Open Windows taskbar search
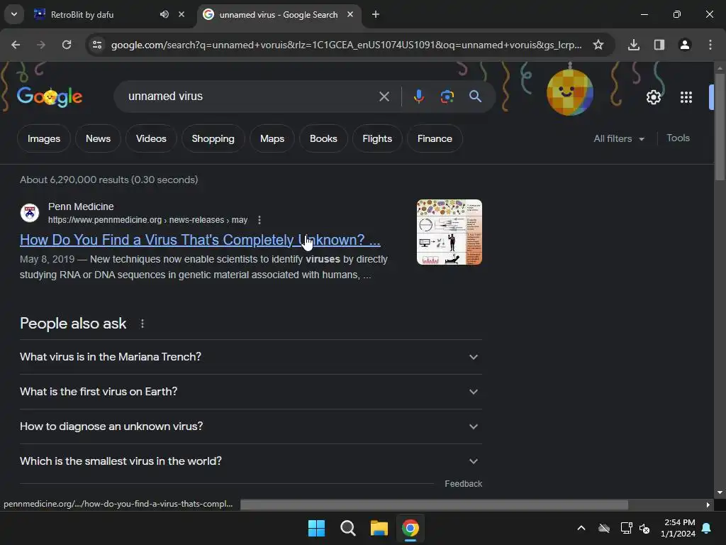 tap(347, 528)
